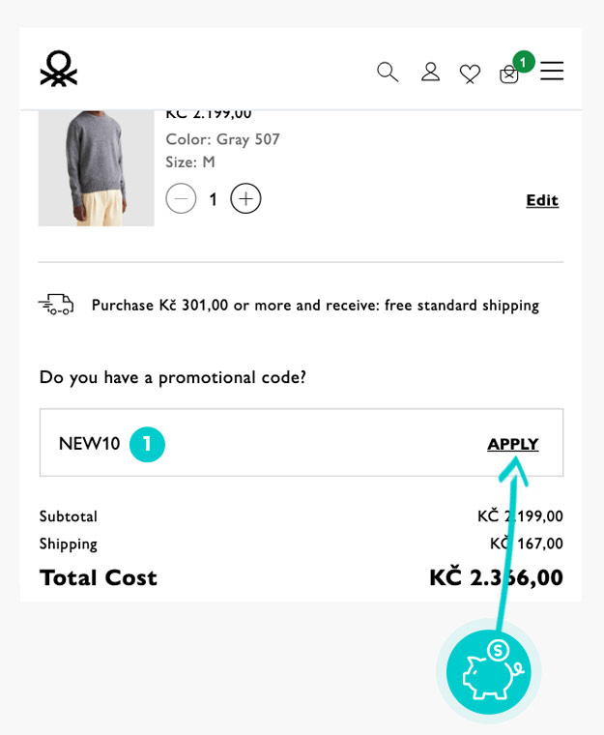Screen dimensions: 604x735
Task: Apply the NEW10 promotional code
Action: pyautogui.click(x=512, y=444)
